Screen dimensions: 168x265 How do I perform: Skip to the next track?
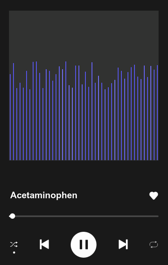tap(123, 245)
